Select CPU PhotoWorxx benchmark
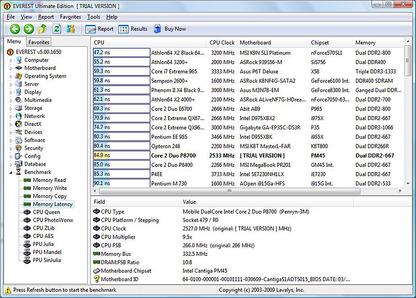Image resolution: width=416 pixels, height=298 pixels. (x=53, y=220)
